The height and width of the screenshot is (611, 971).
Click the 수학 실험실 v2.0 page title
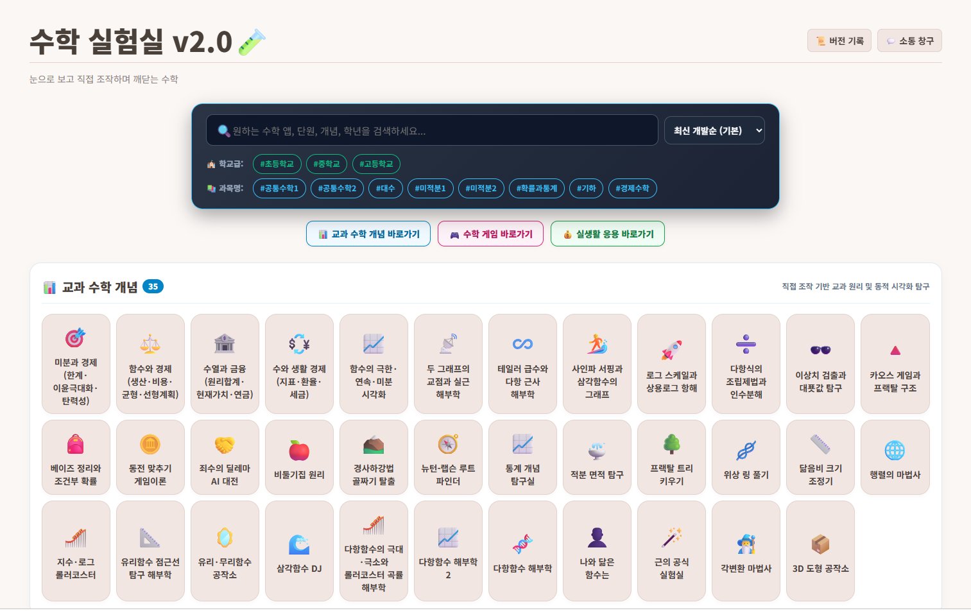coord(148,42)
